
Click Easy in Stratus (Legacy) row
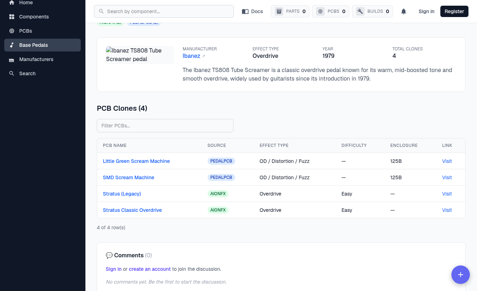click(347, 194)
